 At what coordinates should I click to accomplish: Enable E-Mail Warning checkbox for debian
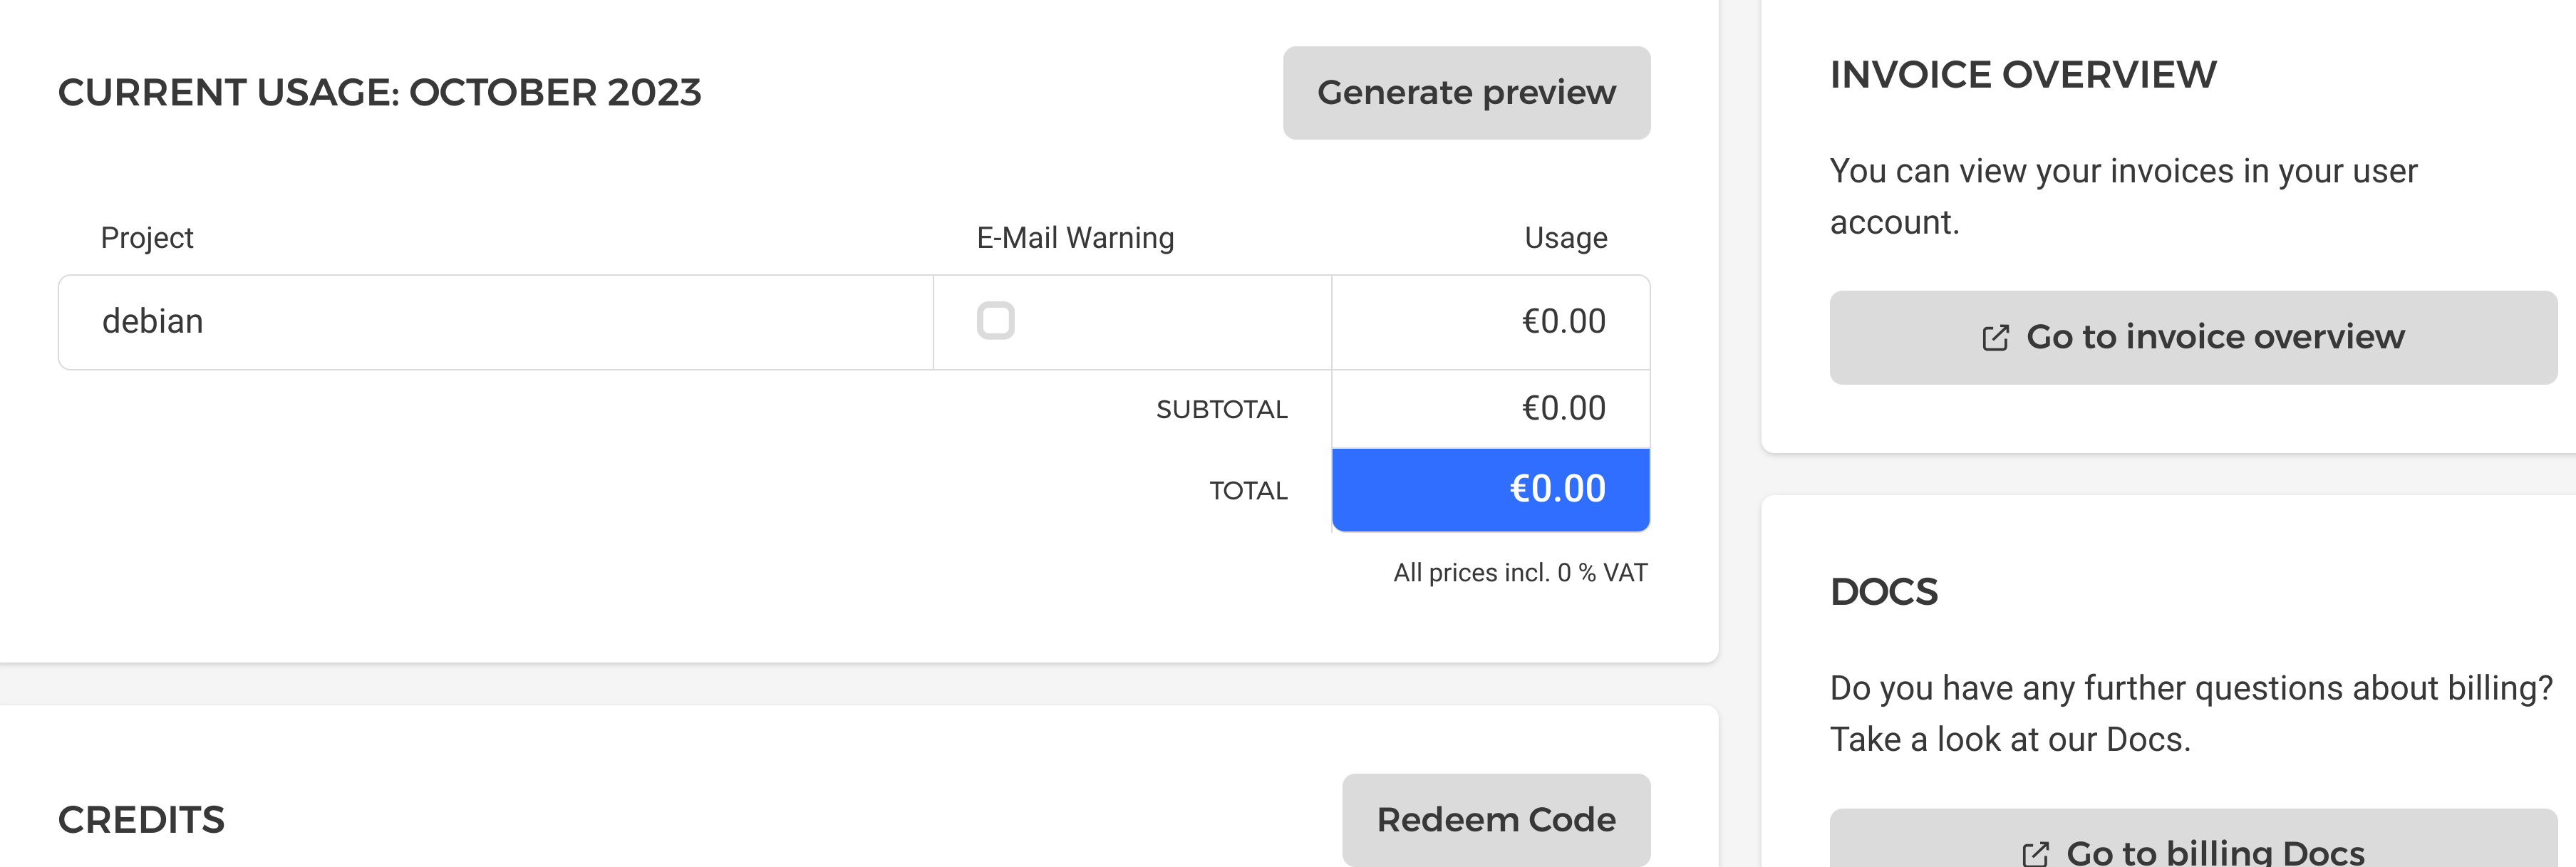[x=995, y=321]
